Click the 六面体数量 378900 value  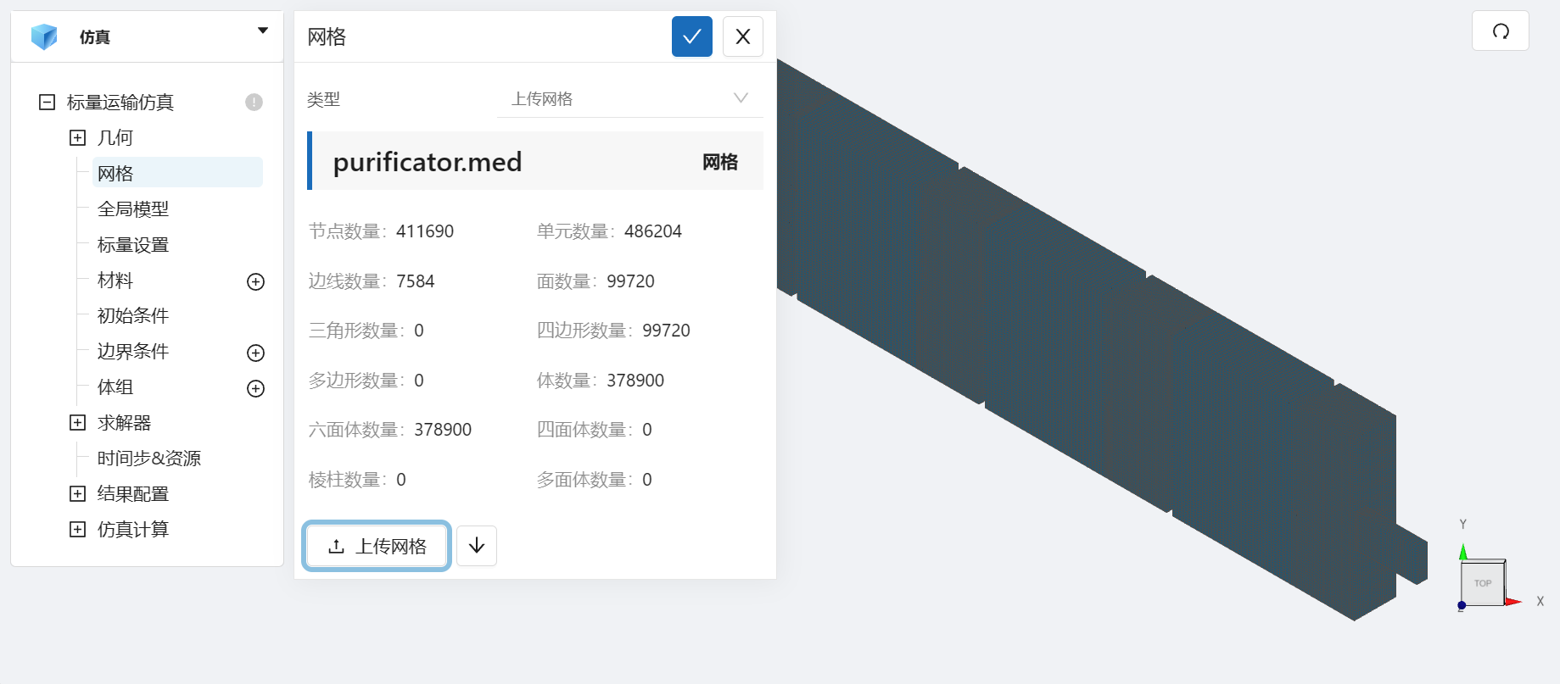pyautogui.click(x=443, y=430)
